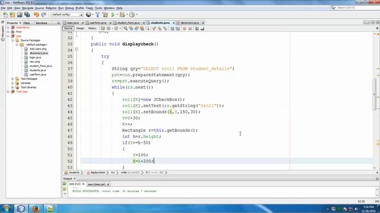Viewport: 380px width, 213px height.
Task: Click the New Project toolbar icon
Action: pos(12,15)
